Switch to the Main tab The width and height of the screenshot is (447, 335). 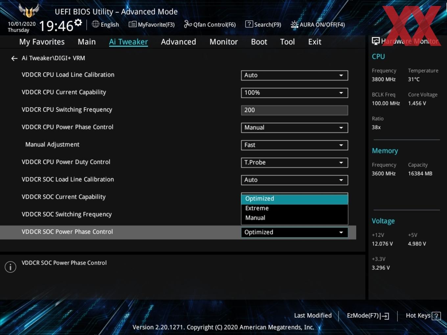[87, 42]
